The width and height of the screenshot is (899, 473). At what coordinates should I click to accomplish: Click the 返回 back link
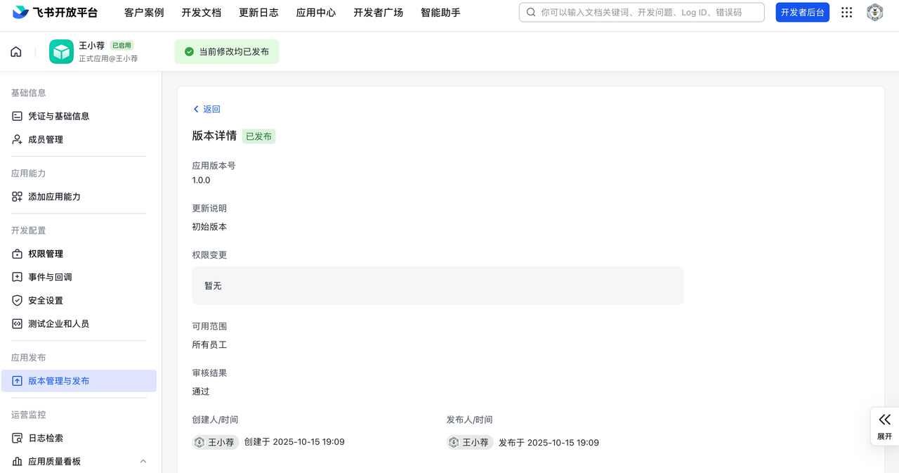pos(206,109)
